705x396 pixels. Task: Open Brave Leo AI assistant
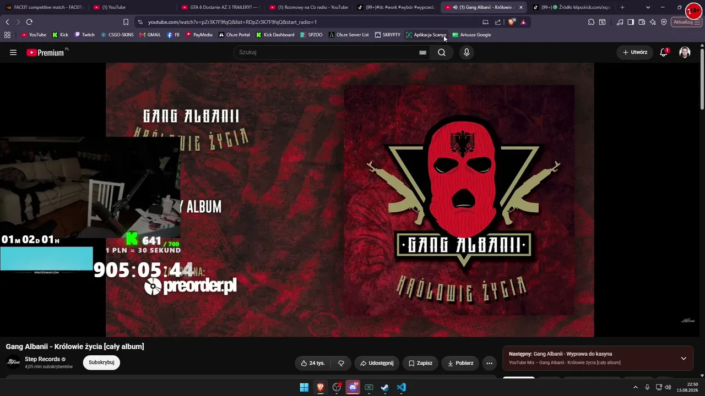click(x=653, y=22)
